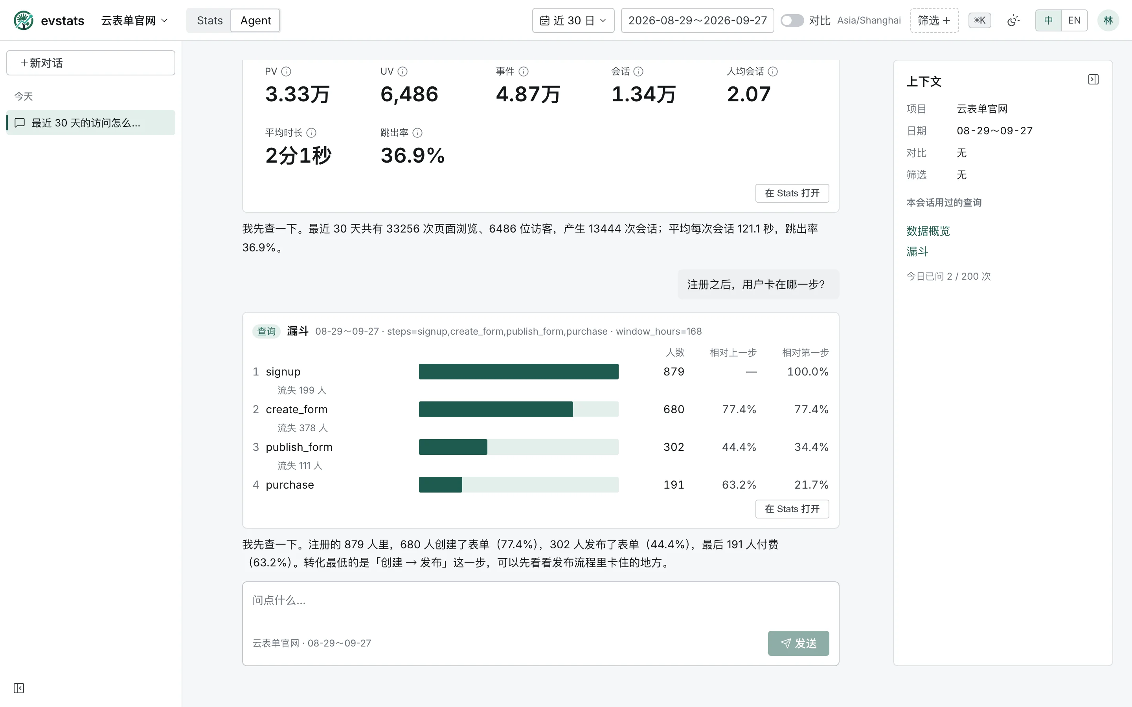Click the 今日已问 2 / 200 次 usage text
Viewport: 1132px width, 707px height.
[948, 277]
